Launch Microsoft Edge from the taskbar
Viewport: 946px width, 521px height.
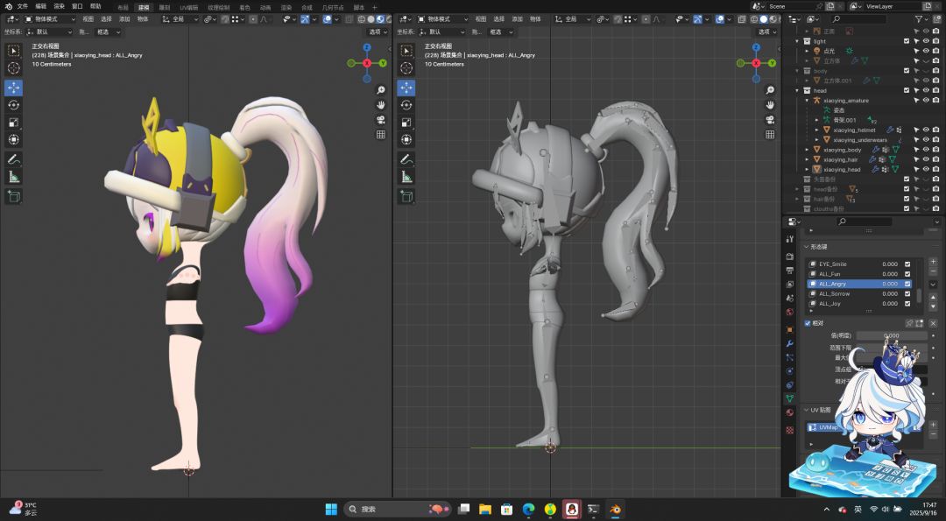528,510
